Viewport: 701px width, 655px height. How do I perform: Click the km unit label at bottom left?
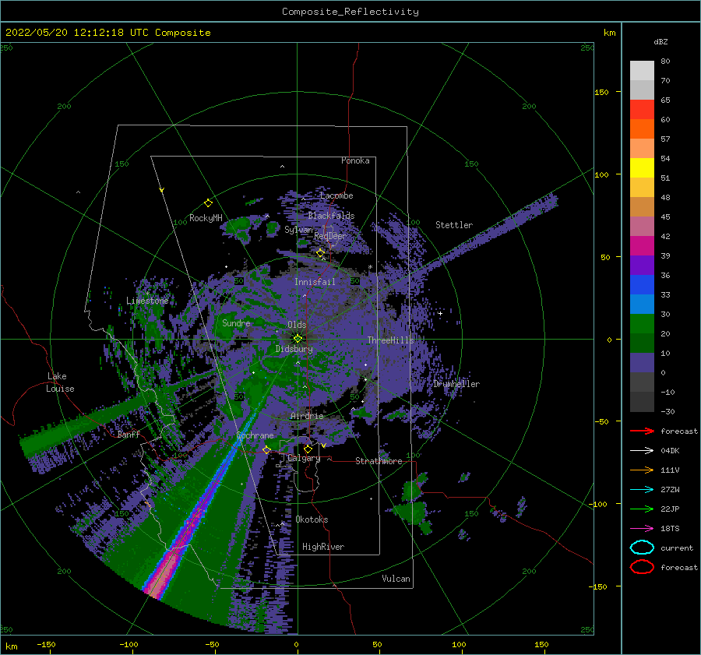coord(11,646)
